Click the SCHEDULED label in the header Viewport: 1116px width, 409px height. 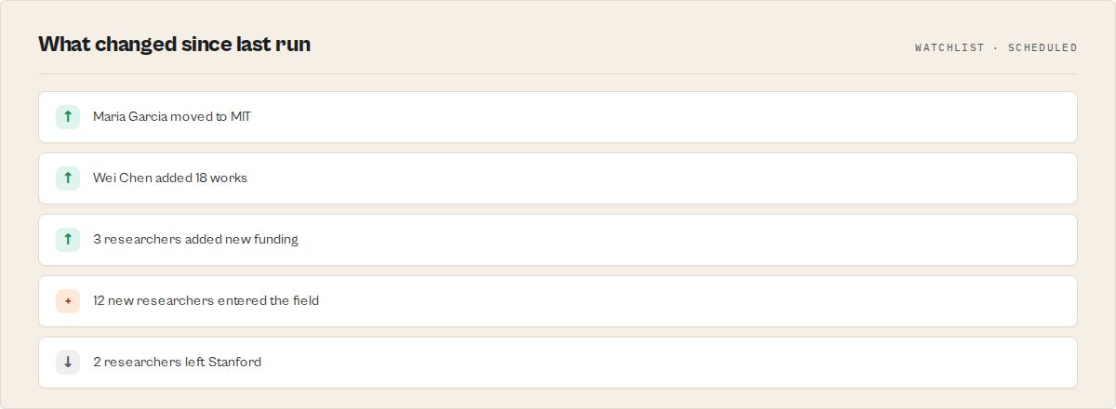pos(1043,47)
